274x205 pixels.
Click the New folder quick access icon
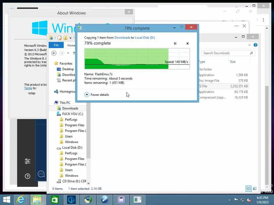65,38
